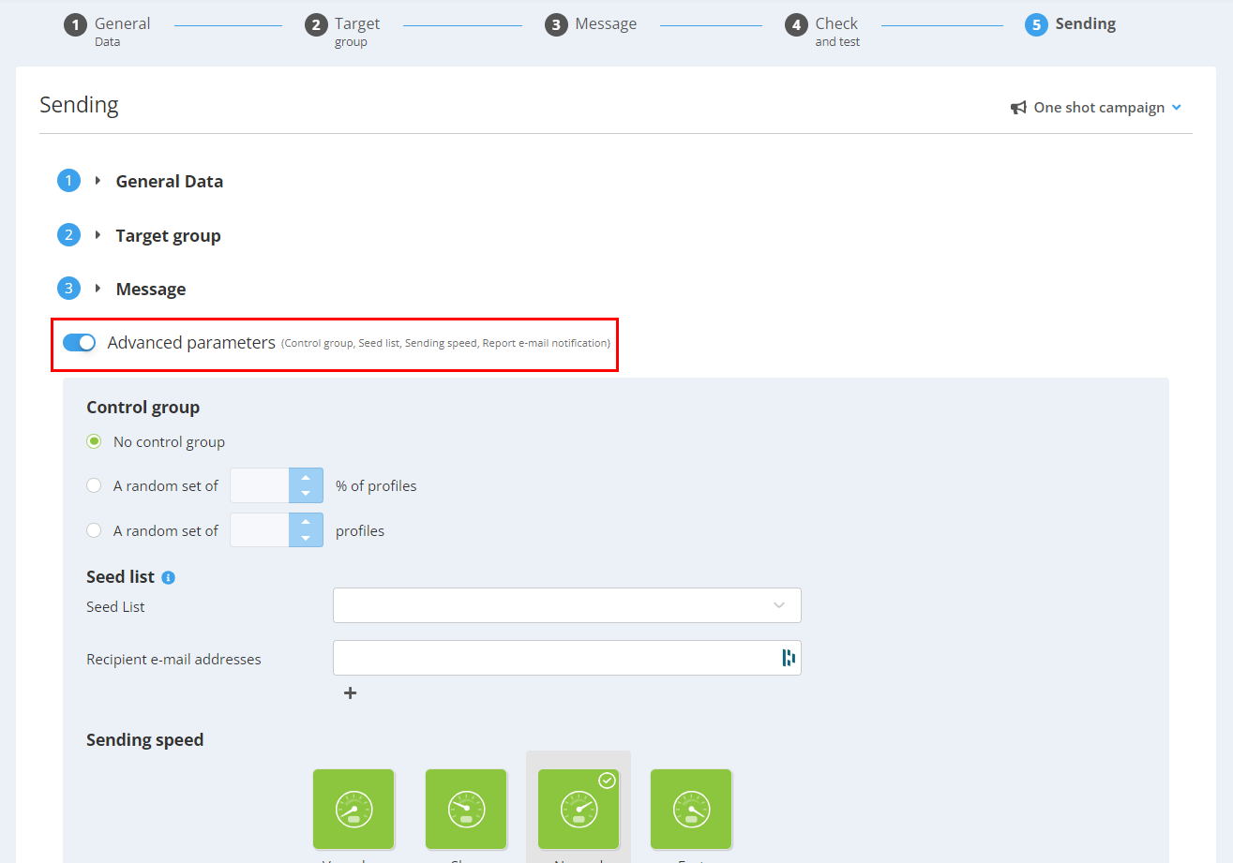This screenshot has width=1233, height=863.
Task: Choose random set of fixed number of profiles
Action: pyautogui.click(x=94, y=530)
